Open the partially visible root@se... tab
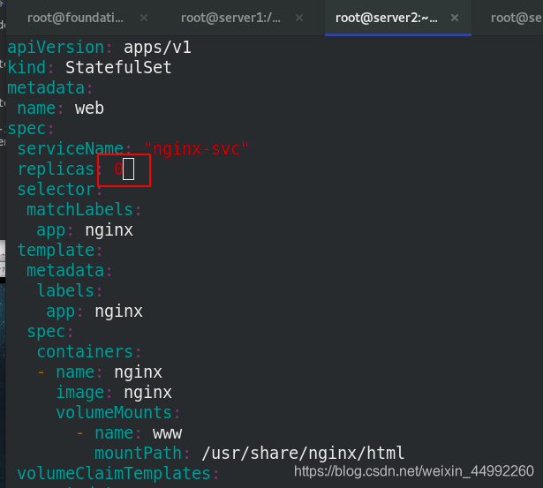The height and width of the screenshot is (488, 543). 516,18
